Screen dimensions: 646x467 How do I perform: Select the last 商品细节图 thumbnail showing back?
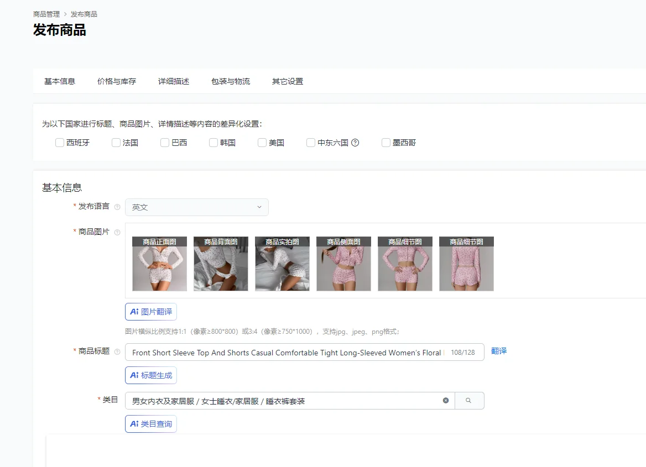tap(466, 264)
